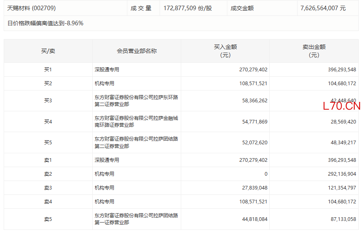
Task: Click the 买/卖 column header
Action: pyautogui.click(x=48, y=51)
